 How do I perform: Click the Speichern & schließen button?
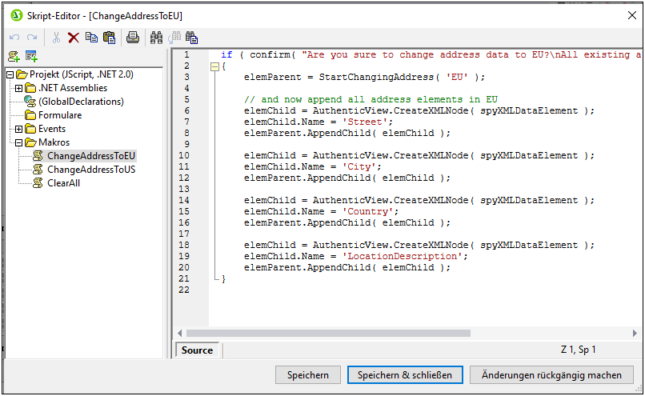[405, 375]
